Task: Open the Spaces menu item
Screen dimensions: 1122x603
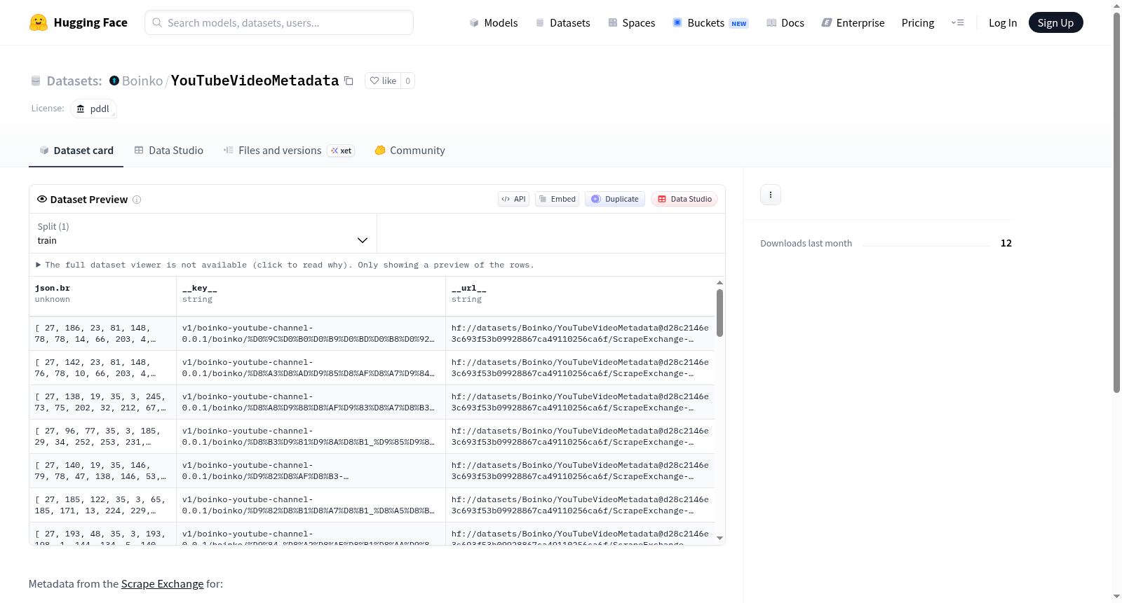Action: tap(631, 22)
